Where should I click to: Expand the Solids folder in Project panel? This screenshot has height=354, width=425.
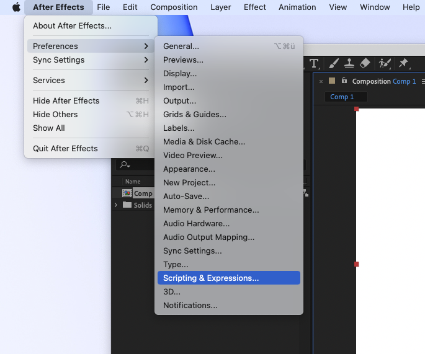[x=116, y=205]
